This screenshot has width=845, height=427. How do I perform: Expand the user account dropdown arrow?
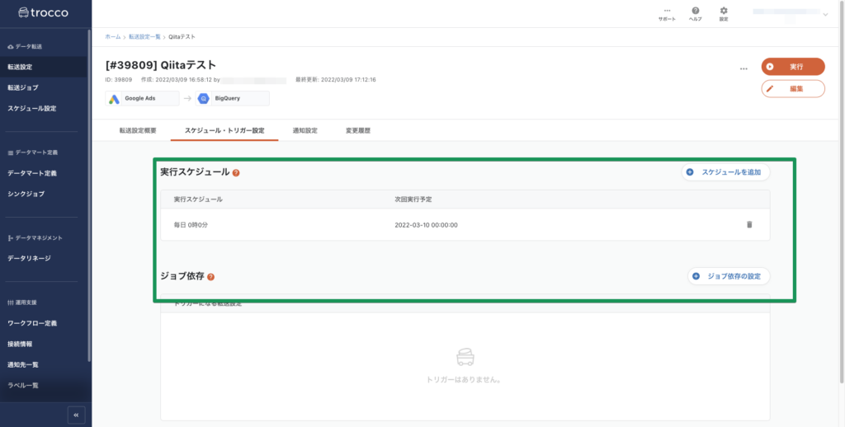[825, 14]
